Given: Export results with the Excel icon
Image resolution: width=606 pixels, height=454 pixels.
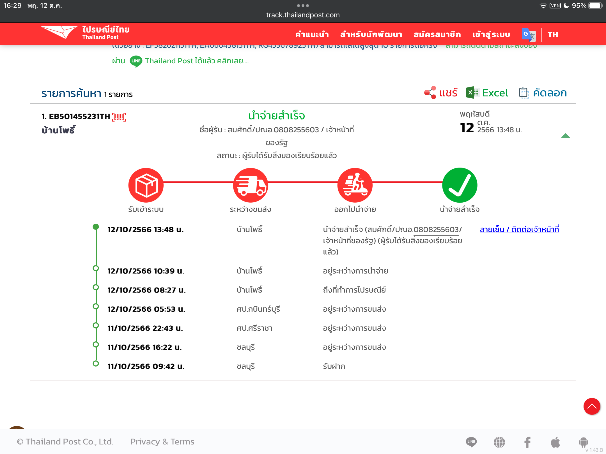Looking at the screenshot, I should pyautogui.click(x=472, y=93).
